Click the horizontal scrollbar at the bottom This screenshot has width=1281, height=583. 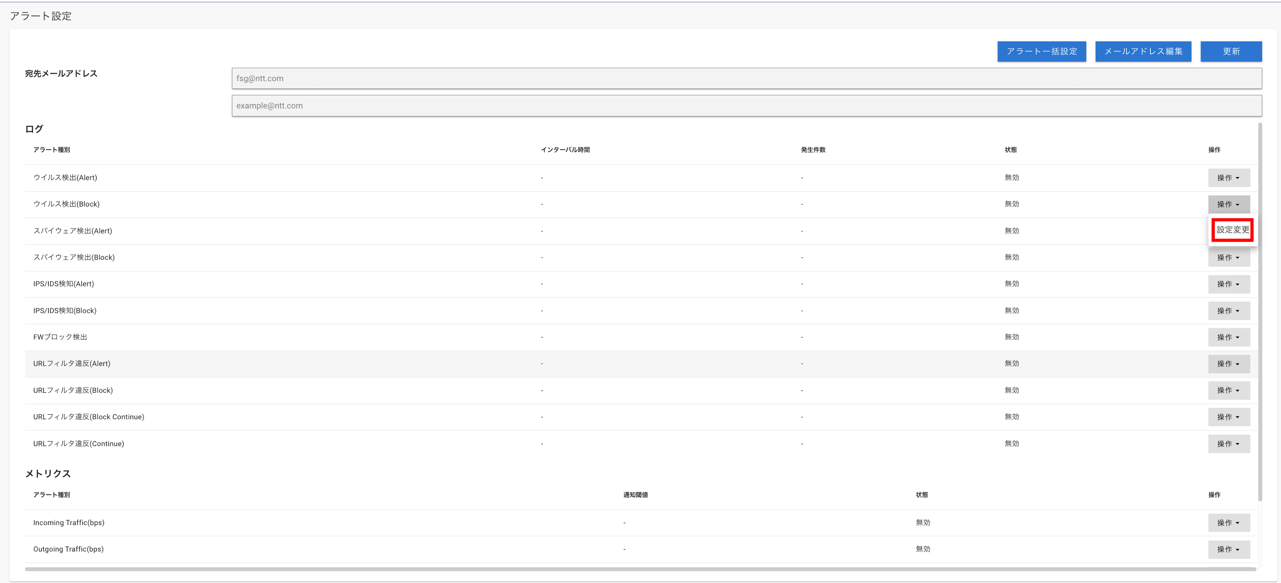point(640,569)
